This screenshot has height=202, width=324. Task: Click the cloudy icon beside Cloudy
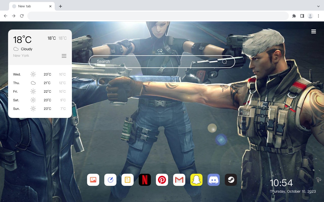(x=16, y=49)
